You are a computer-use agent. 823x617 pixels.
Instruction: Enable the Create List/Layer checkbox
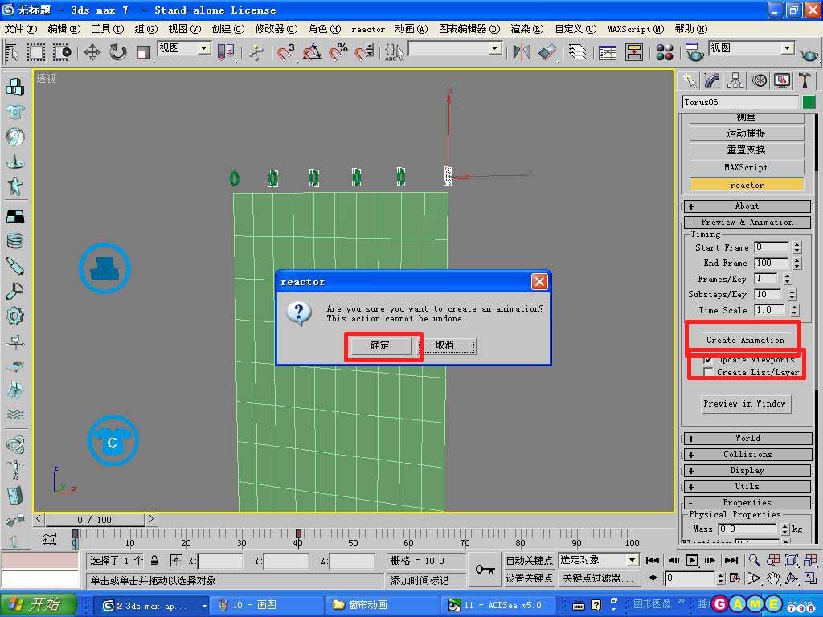click(708, 372)
